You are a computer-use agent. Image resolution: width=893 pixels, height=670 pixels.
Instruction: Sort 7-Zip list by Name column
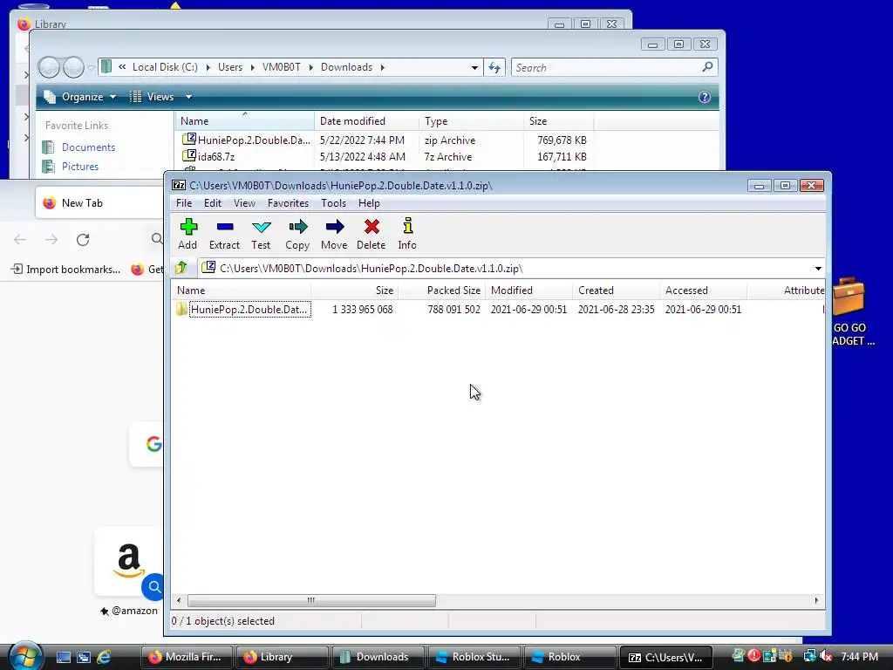pyautogui.click(x=242, y=290)
